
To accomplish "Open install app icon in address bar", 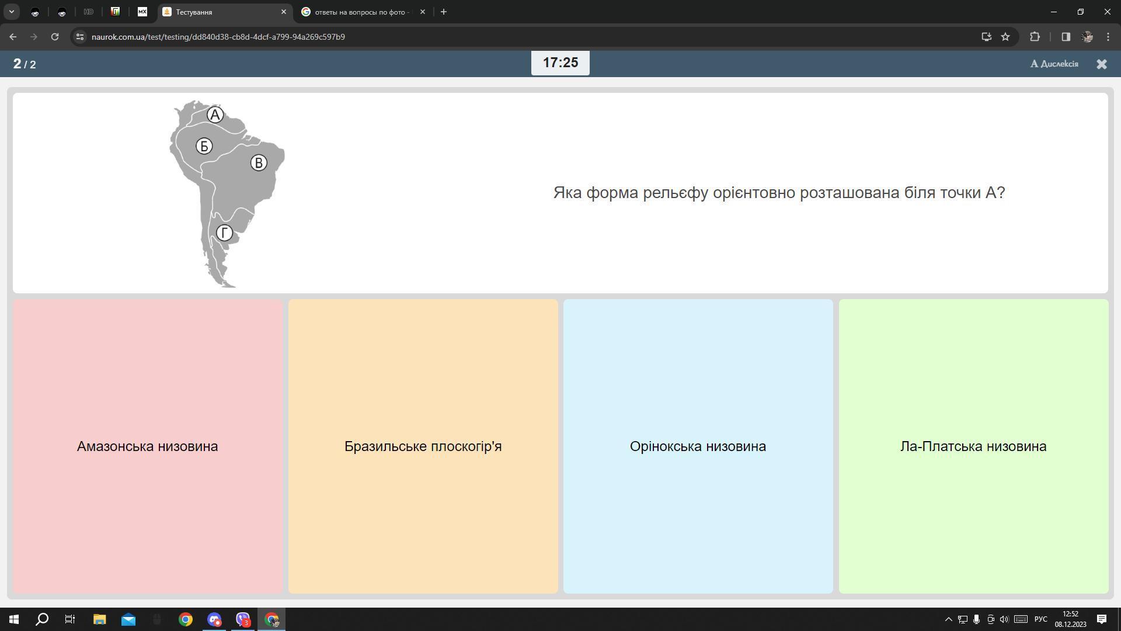I will coord(986,37).
